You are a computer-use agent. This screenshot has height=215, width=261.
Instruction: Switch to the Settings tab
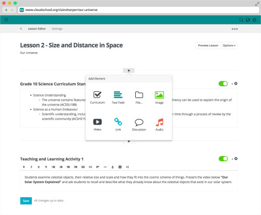click(57, 29)
